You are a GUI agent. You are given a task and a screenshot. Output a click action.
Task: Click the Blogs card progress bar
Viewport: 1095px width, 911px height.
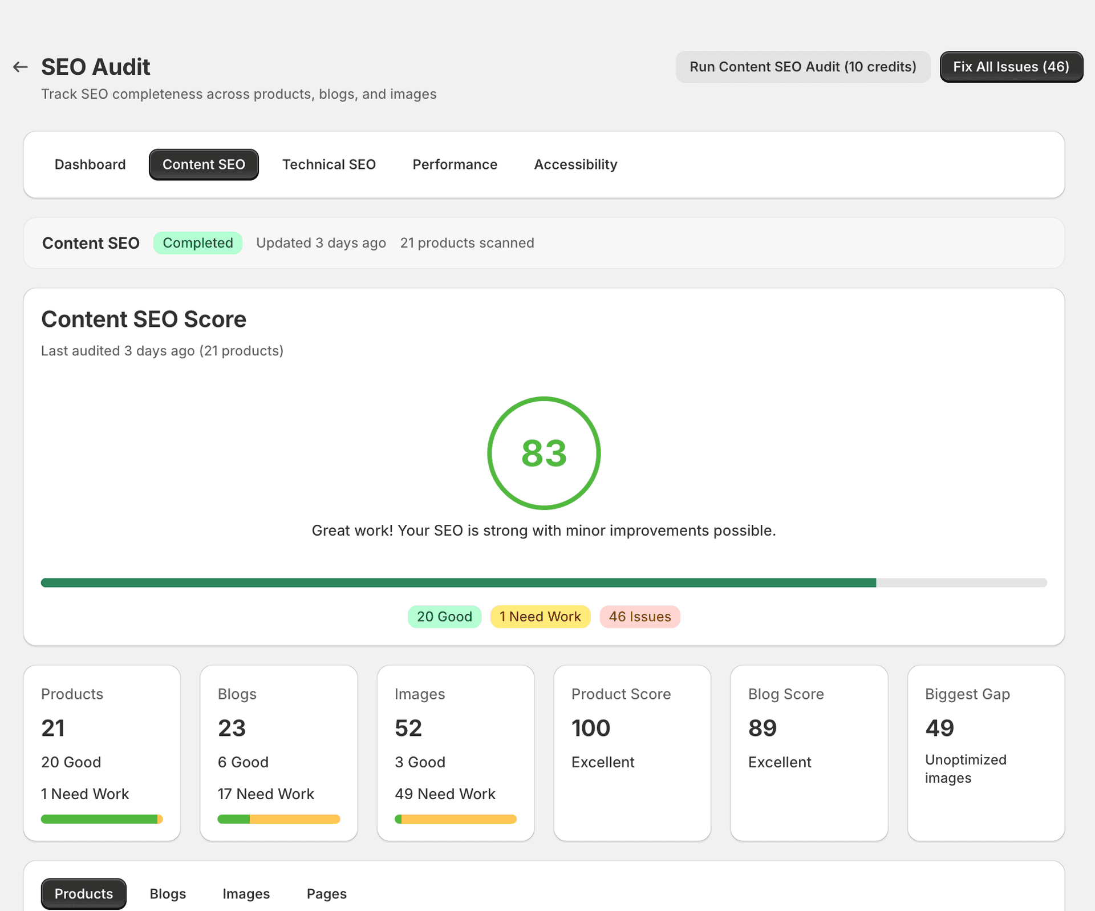click(278, 819)
